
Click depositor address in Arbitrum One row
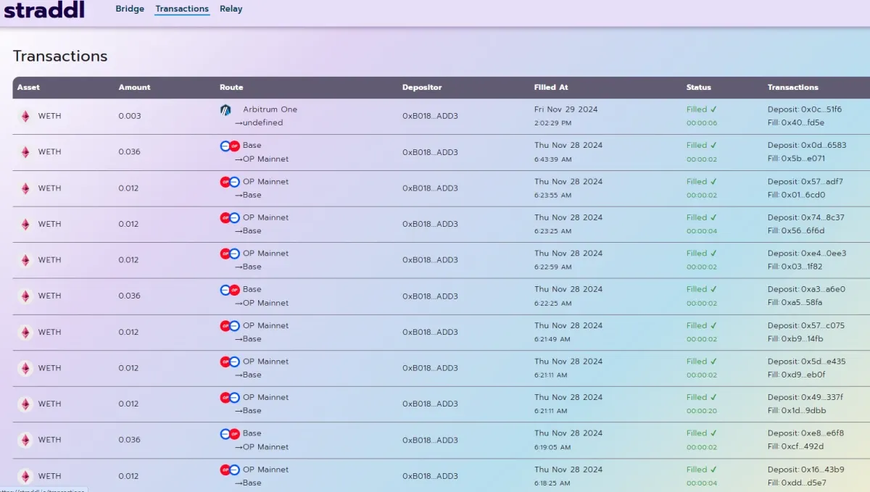click(x=430, y=116)
